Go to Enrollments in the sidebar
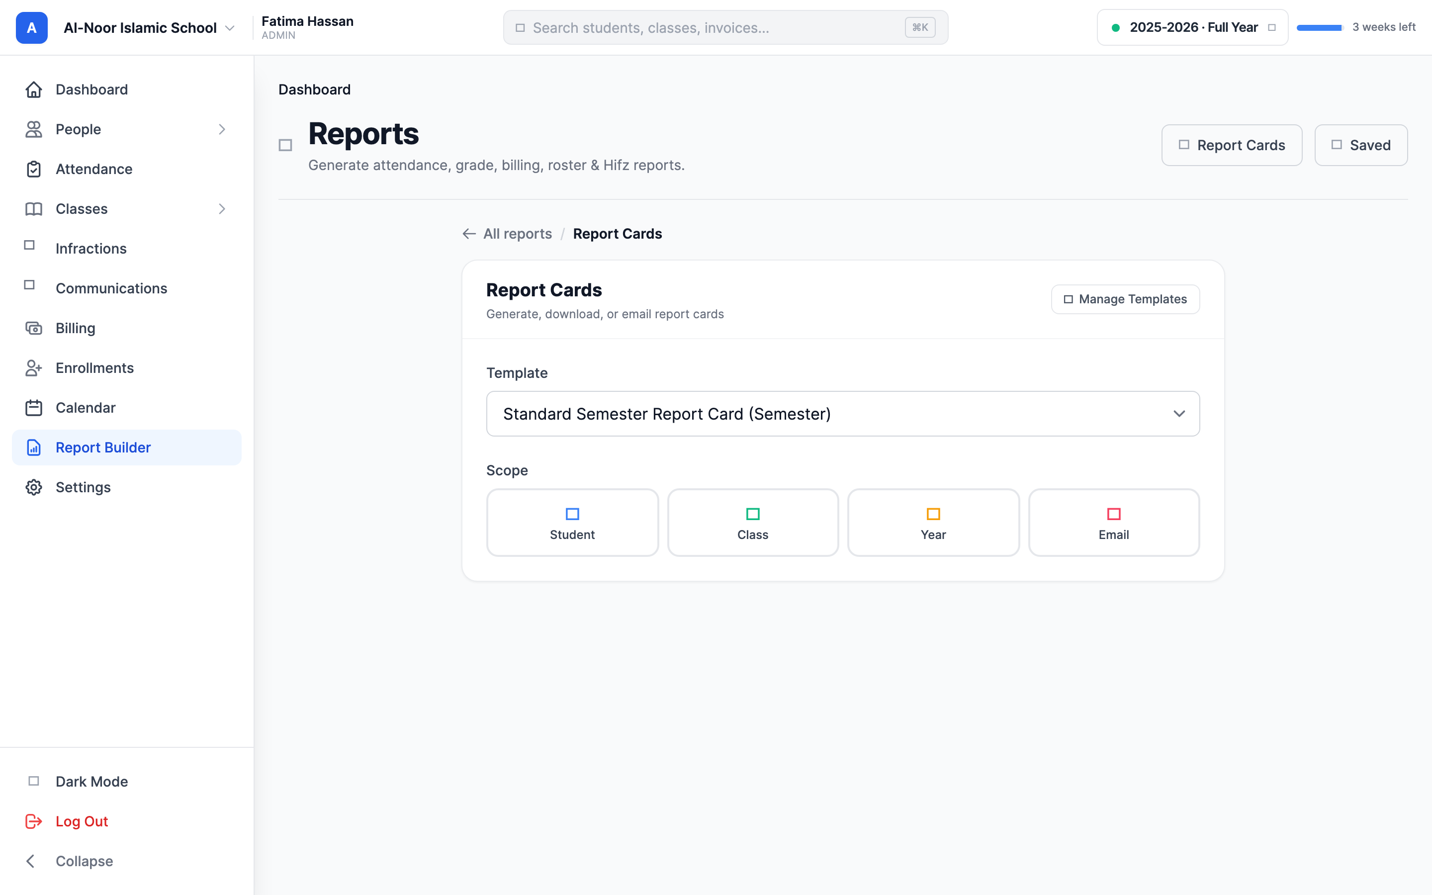1432x895 pixels. pos(127,367)
